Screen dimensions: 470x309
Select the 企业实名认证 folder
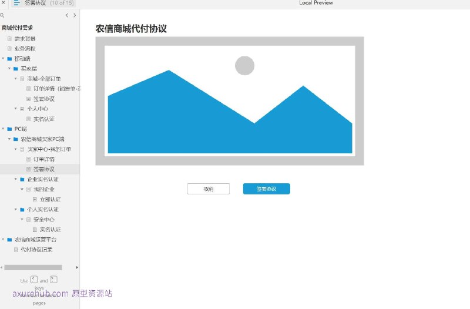point(43,179)
